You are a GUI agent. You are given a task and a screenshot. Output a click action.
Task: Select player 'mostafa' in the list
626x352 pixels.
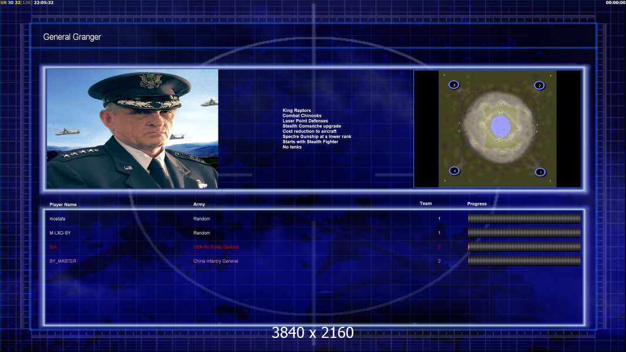tap(57, 219)
